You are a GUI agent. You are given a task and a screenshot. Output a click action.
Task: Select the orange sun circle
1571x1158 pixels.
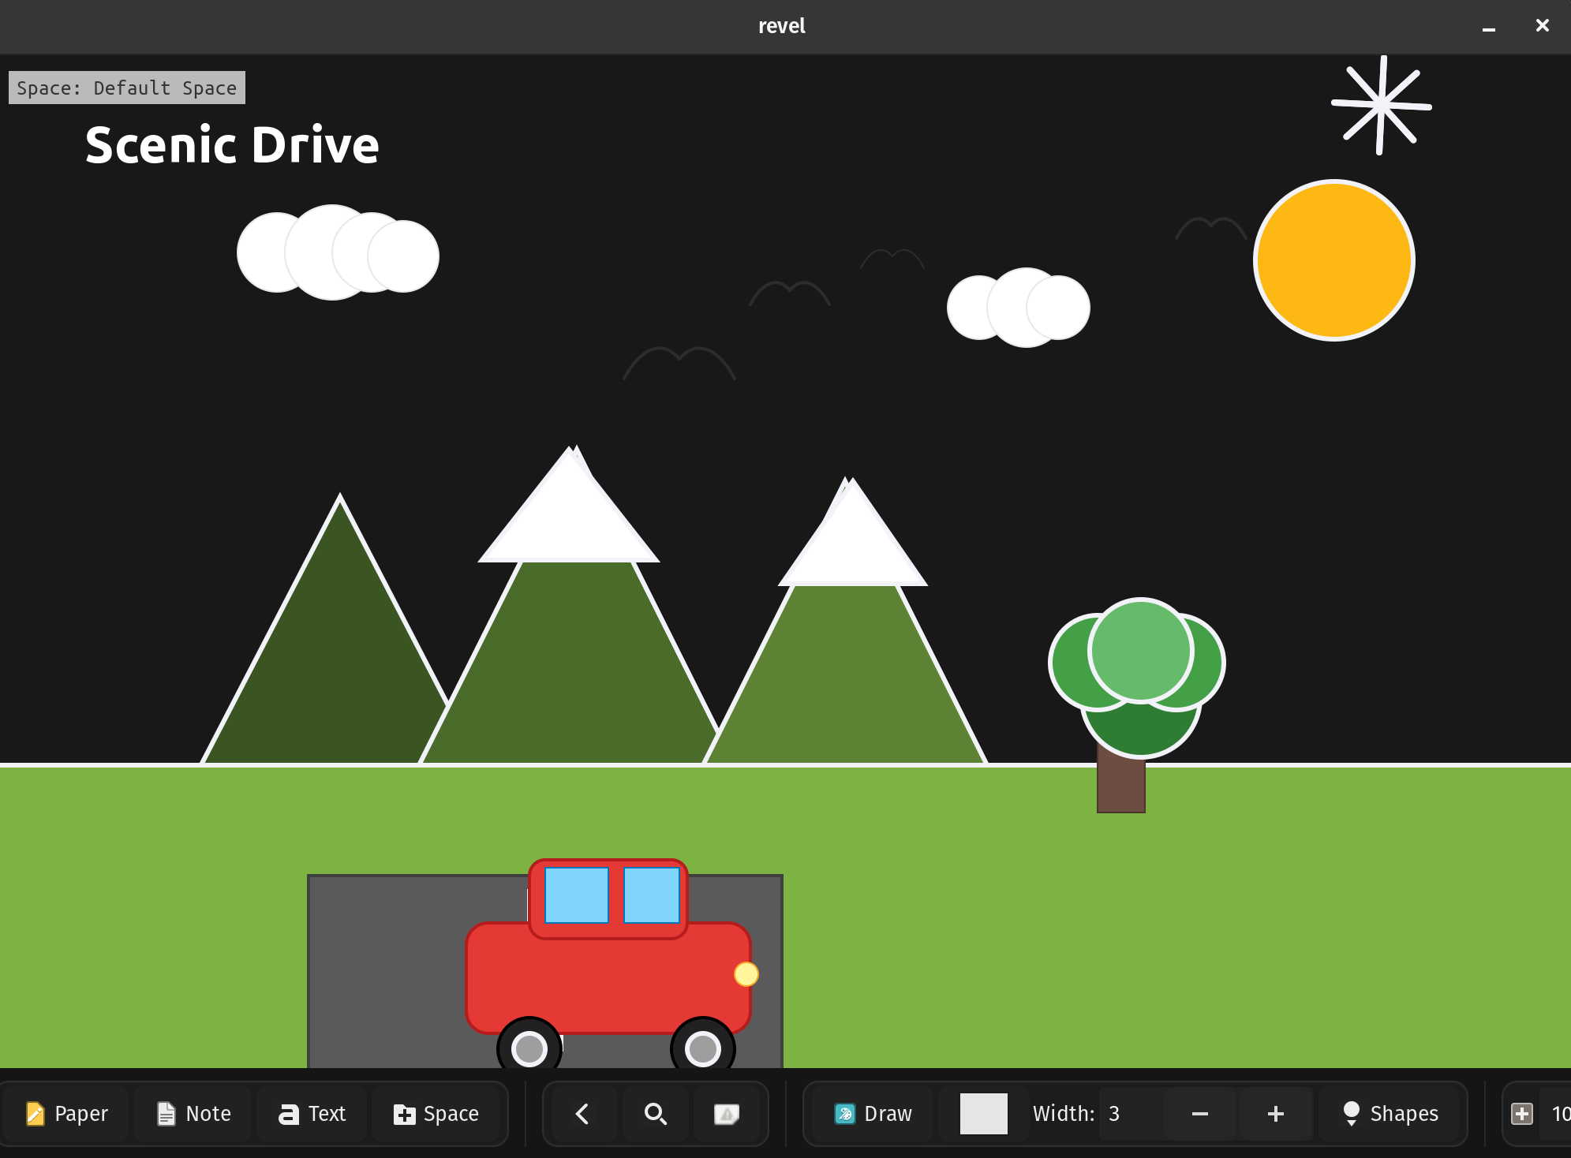coord(1333,260)
